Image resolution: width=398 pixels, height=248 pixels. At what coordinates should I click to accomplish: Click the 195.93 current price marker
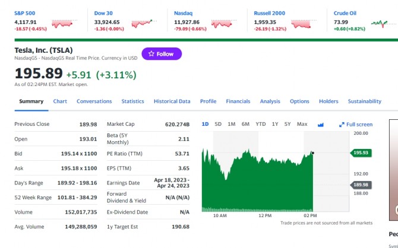[x=361, y=152]
